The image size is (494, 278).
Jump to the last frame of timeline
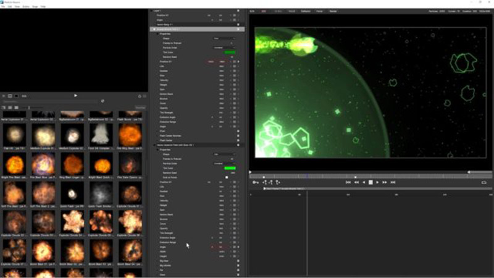[393, 182]
